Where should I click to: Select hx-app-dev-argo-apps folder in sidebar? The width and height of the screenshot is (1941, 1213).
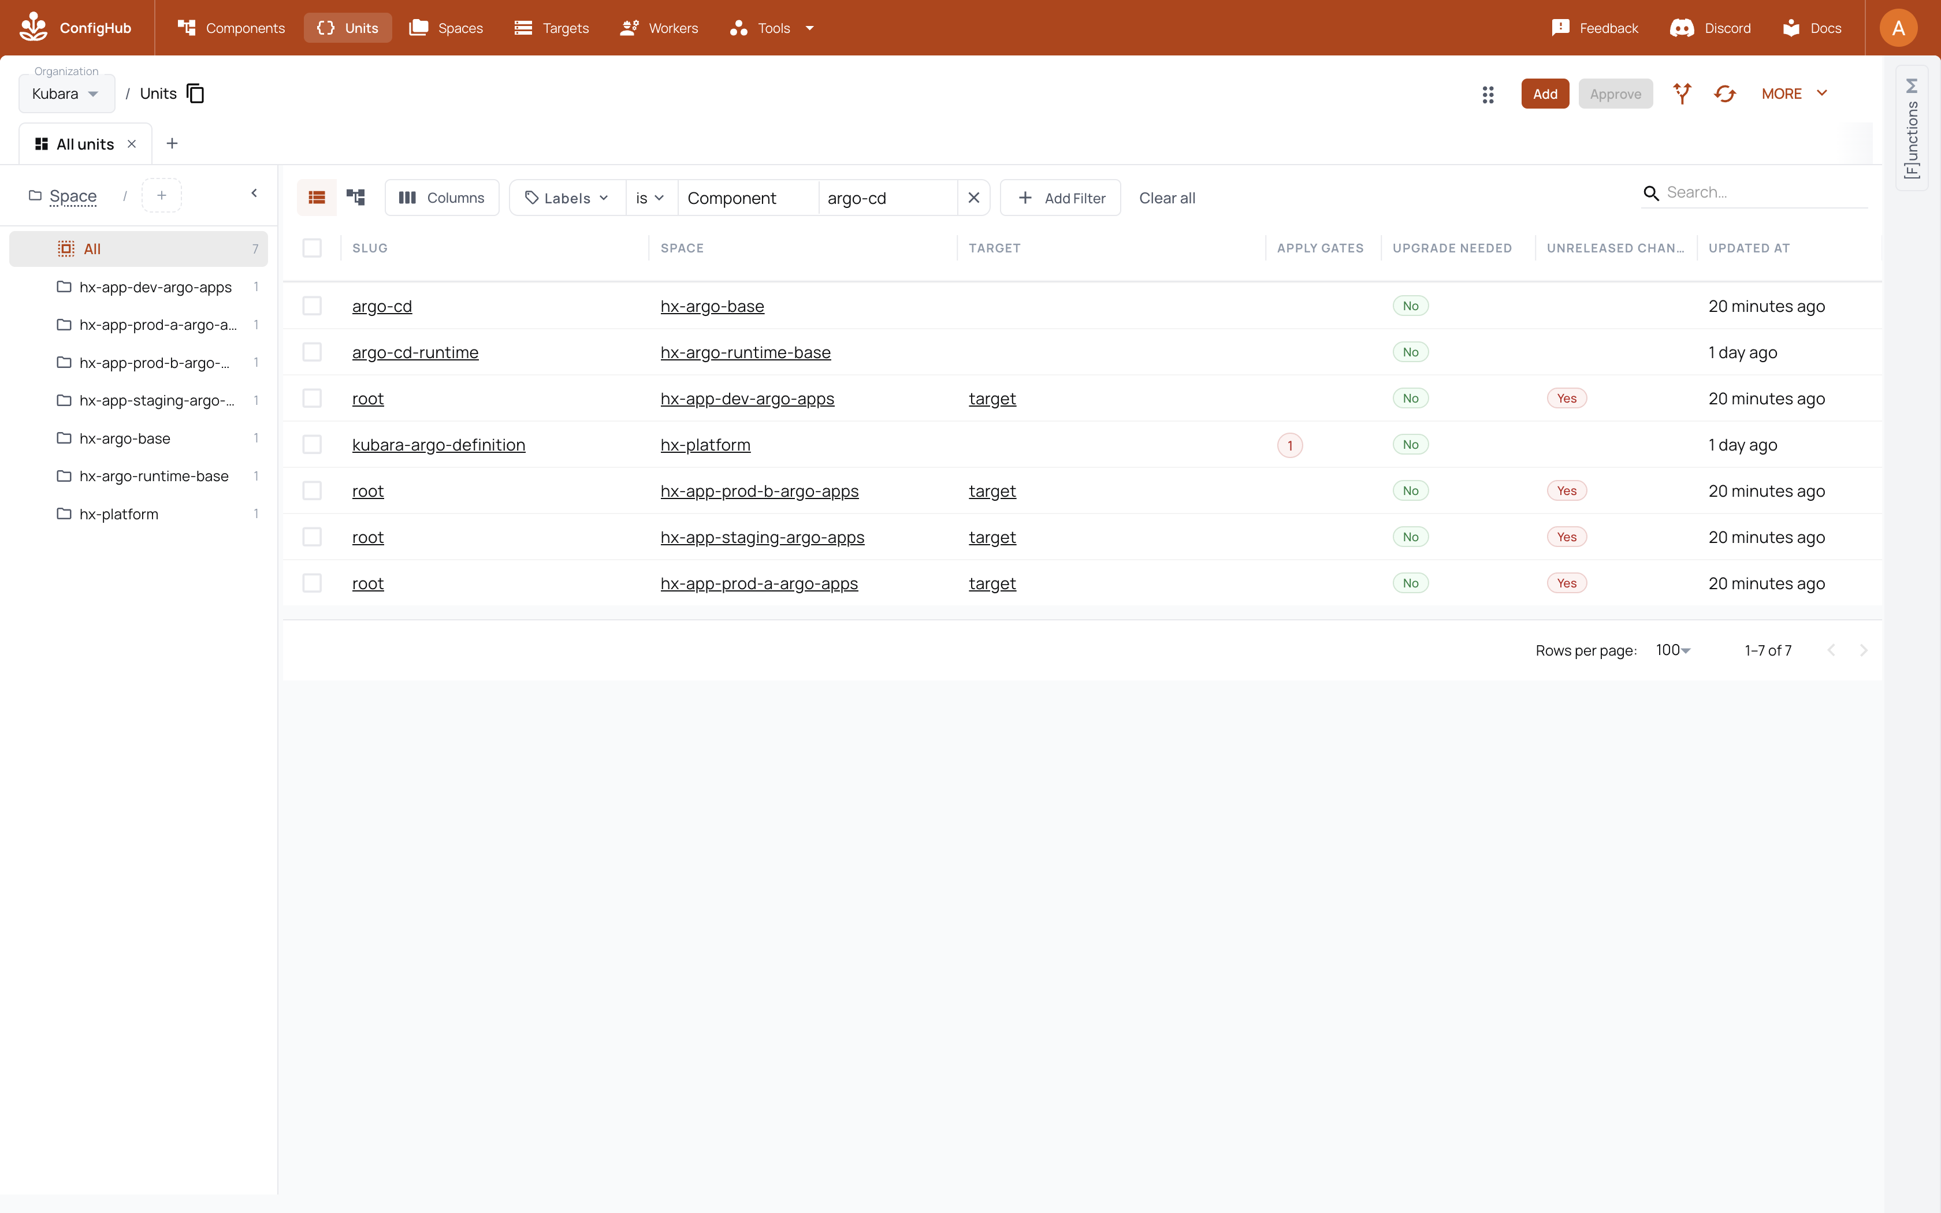[x=139, y=286]
